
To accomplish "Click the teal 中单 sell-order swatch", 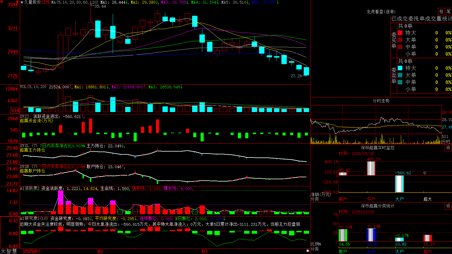I will [400, 82].
